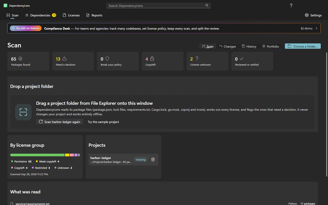Viewport: 328px width, 205px height.
Task: Click the purple restricted segment of the license bar
Action: (76, 155)
